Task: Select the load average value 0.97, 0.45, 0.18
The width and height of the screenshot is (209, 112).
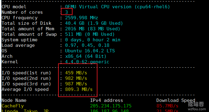Action: click(87, 45)
